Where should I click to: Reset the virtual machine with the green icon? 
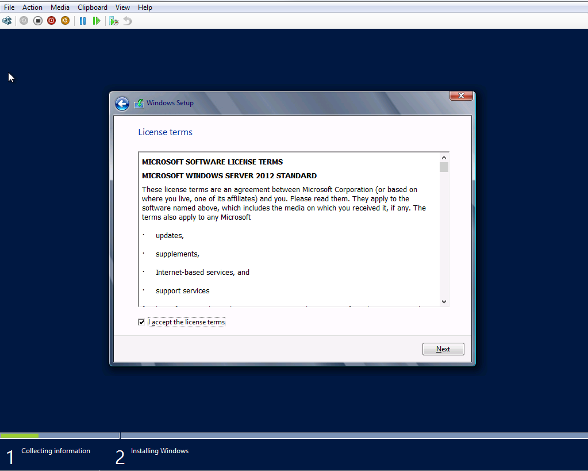click(97, 21)
